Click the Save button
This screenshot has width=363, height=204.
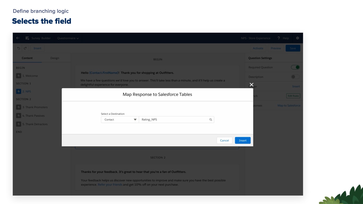coord(293,48)
